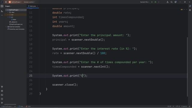This screenshot has width=192, height=108.
Task: Open Search Everywhere magnifier
Action: pos(171,2)
